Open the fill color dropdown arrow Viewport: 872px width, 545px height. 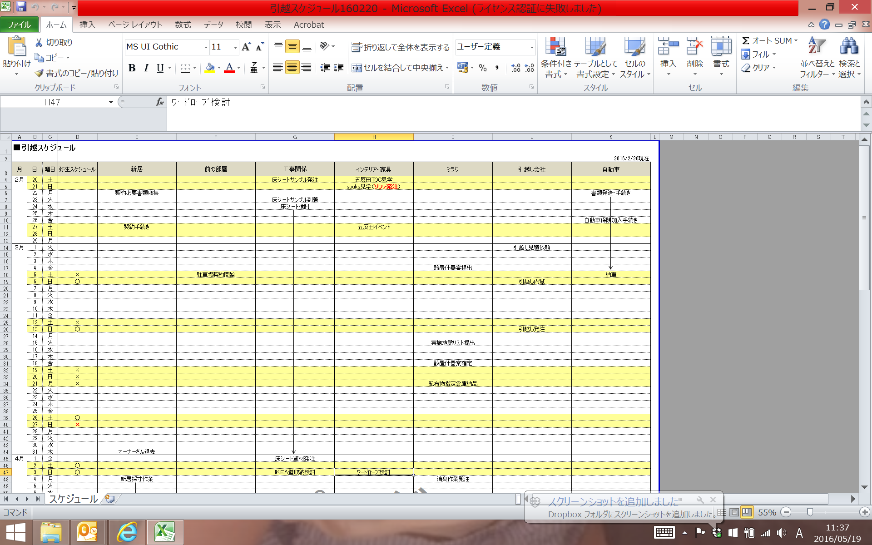(x=219, y=68)
